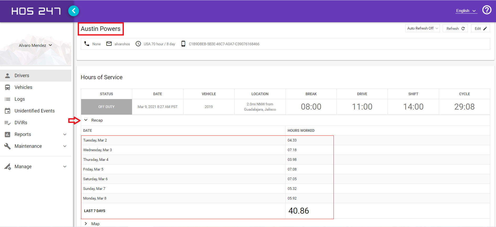The height and width of the screenshot is (227, 496).
Task: Open Alvaro Mendez user menu
Action: [x=35, y=45]
